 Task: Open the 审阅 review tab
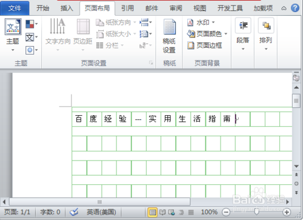[176, 8]
